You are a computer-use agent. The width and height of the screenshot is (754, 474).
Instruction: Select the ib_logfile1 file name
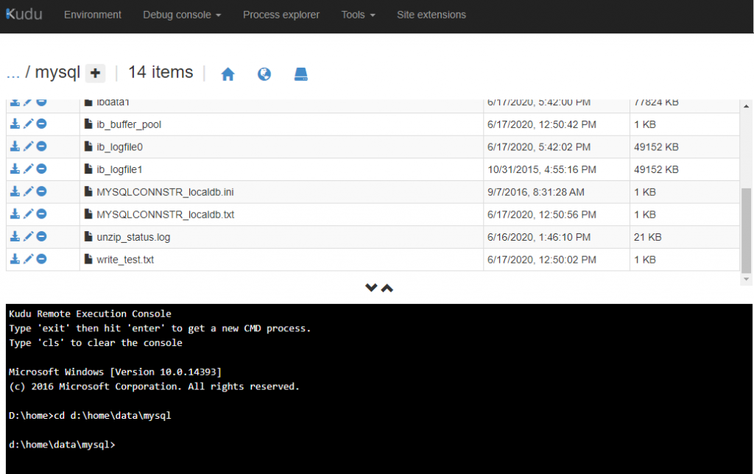coord(119,170)
